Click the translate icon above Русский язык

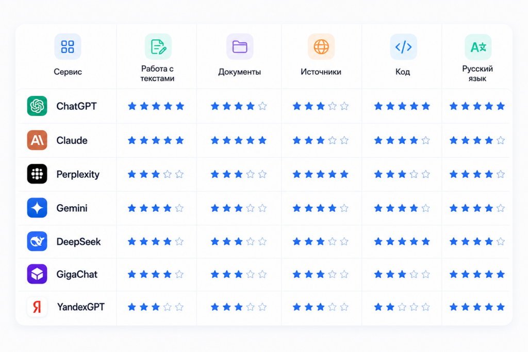pos(478,46)
